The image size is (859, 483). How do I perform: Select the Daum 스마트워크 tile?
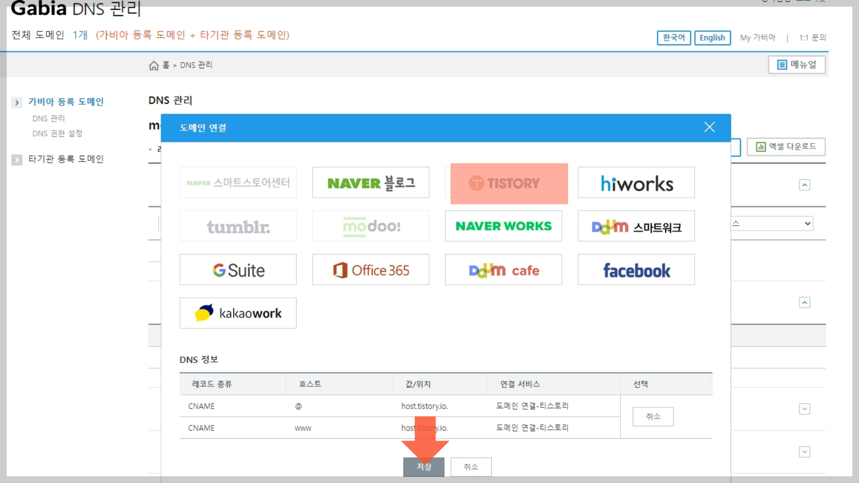(636, 226)
